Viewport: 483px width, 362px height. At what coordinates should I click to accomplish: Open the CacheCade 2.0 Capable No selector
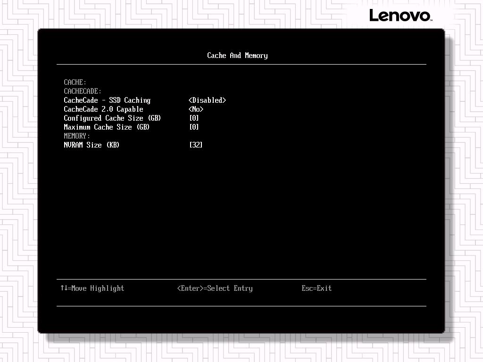click(x=196, y=109)
